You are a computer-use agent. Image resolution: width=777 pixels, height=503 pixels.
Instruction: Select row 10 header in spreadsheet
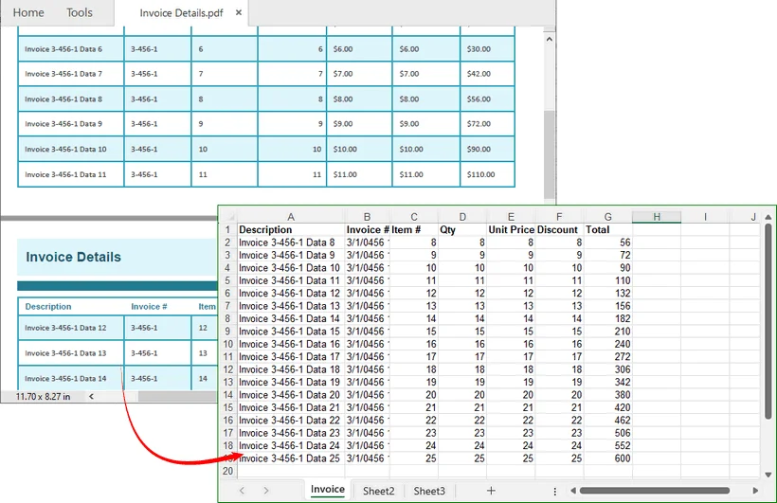tap(228, 344)
